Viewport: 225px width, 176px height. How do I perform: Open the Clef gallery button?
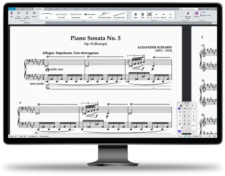click(12, 14)
